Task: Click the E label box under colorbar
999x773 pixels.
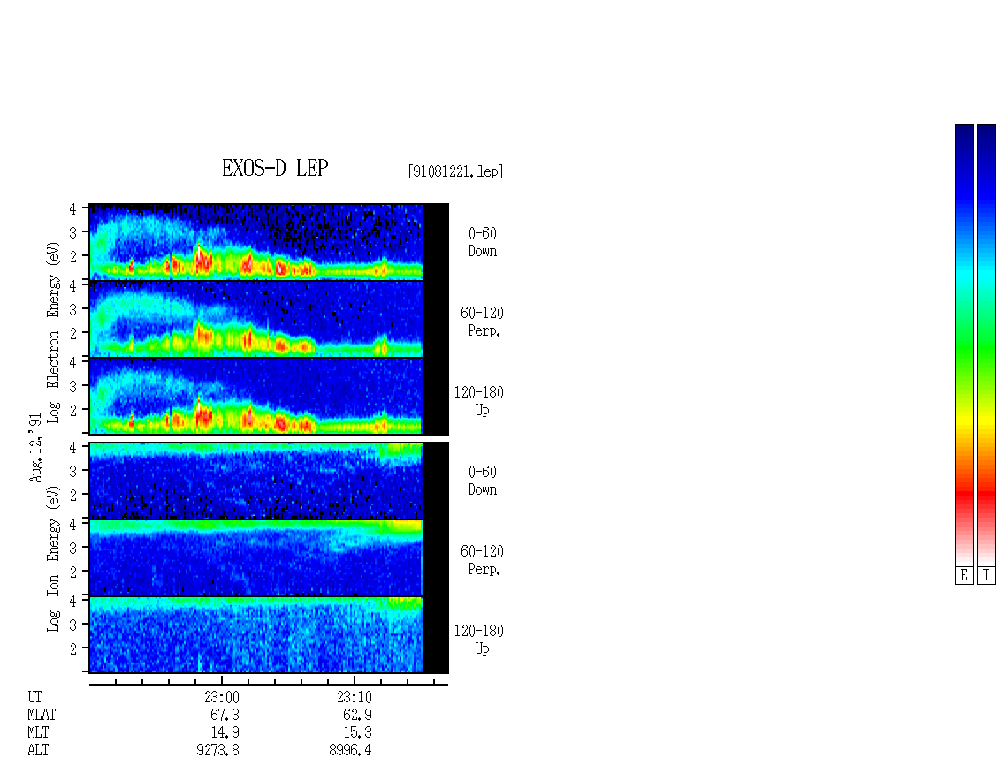Action: [964, 576]
